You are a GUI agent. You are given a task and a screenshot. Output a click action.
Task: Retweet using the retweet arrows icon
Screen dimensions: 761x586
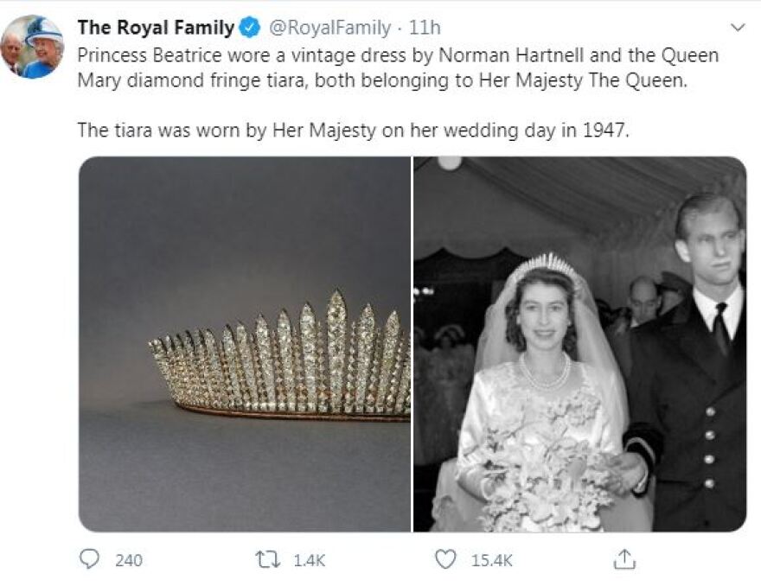coord(269,560)
